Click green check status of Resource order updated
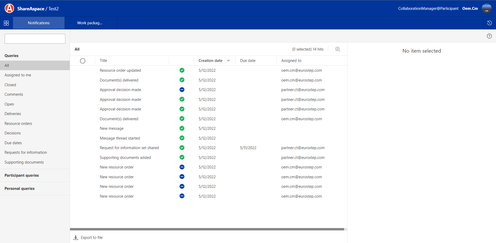This screenshot has width=496, height=243. (182, 70)
